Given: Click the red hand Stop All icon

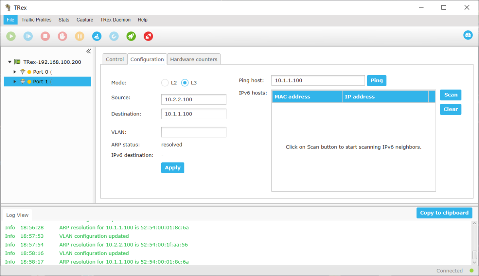Looking at the screenshot, I should [62, 36].
